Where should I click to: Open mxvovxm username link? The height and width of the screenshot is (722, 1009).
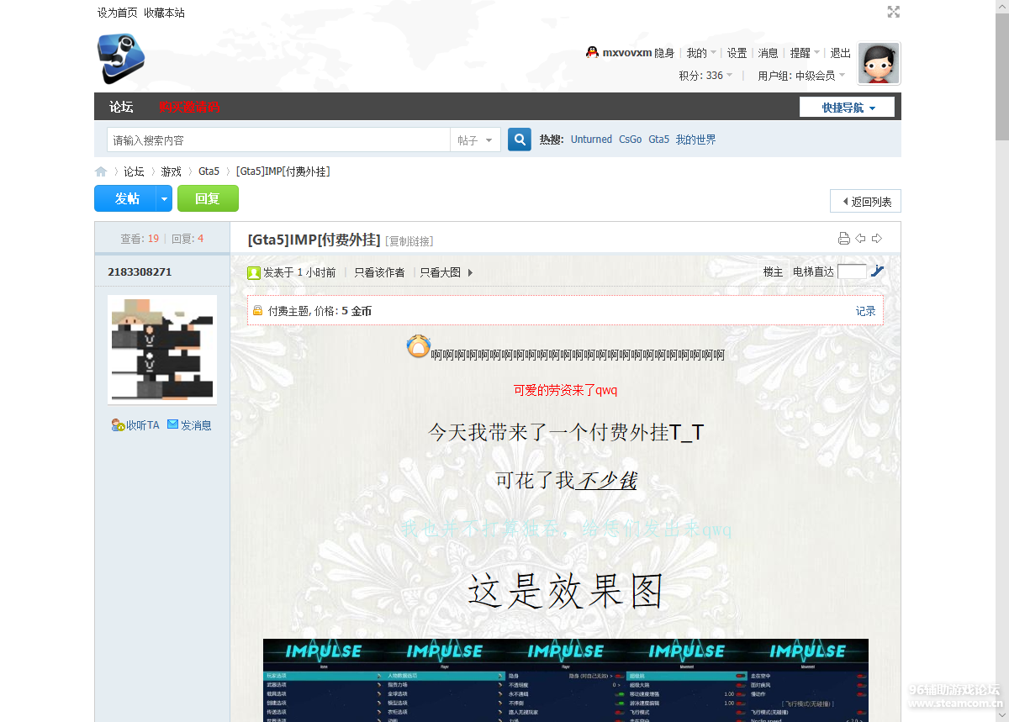(x=627, y=53)
